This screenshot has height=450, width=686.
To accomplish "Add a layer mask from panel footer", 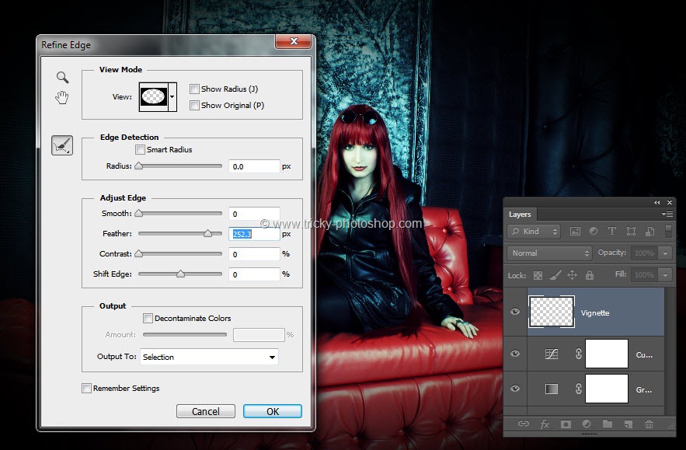I will [565, 424].
